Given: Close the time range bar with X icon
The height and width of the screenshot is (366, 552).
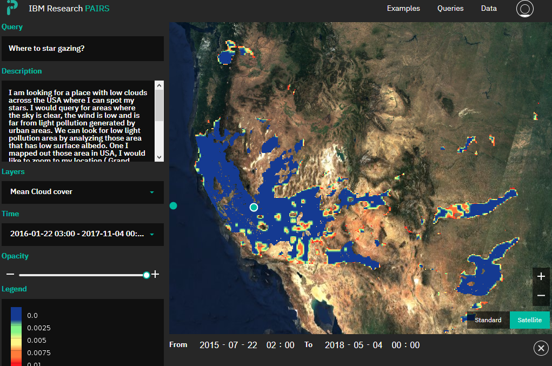Looking at the screenshot, I should 541,348.
